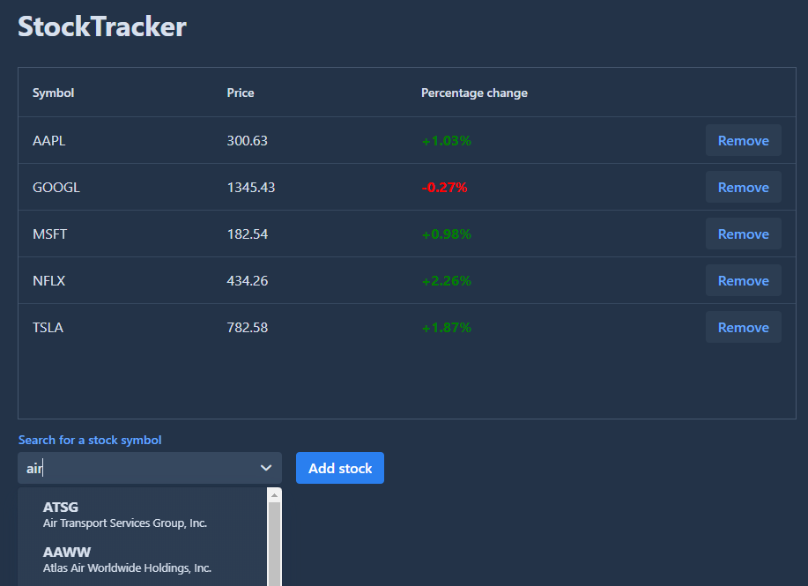Click the Add stock button
This screenshot has width=808, height=586.
tap(339, 468)
